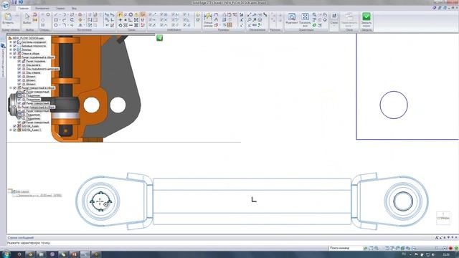Collapse the Рычаг подъёмный в сборе node
The height and width of the screenshot is (258, 459).
coord(11,57)
